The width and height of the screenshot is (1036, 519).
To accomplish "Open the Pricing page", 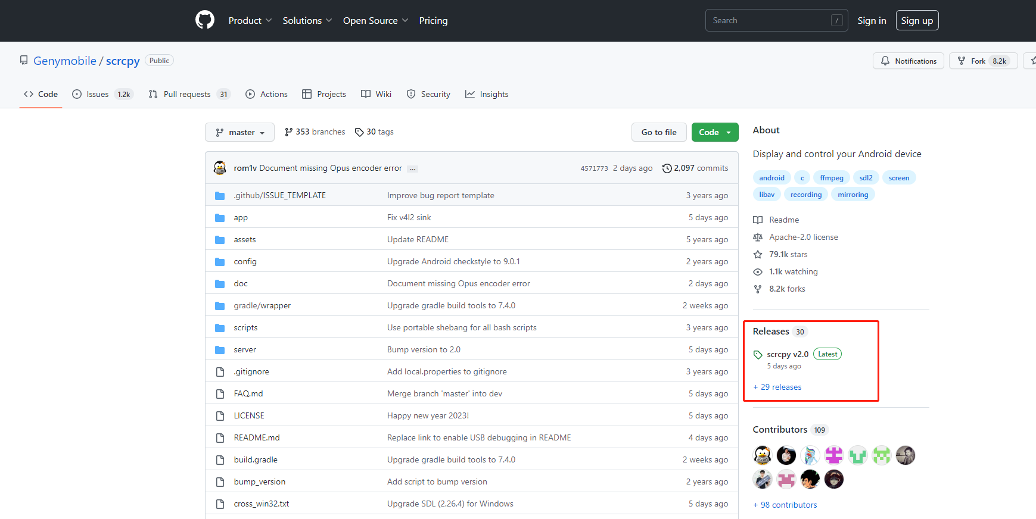I will pos(433,20).
